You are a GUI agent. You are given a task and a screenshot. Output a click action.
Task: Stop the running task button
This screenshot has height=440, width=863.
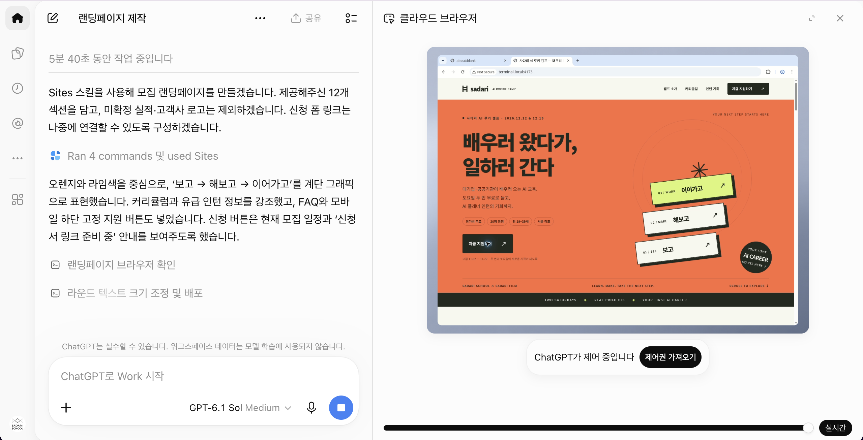[341, 408]
